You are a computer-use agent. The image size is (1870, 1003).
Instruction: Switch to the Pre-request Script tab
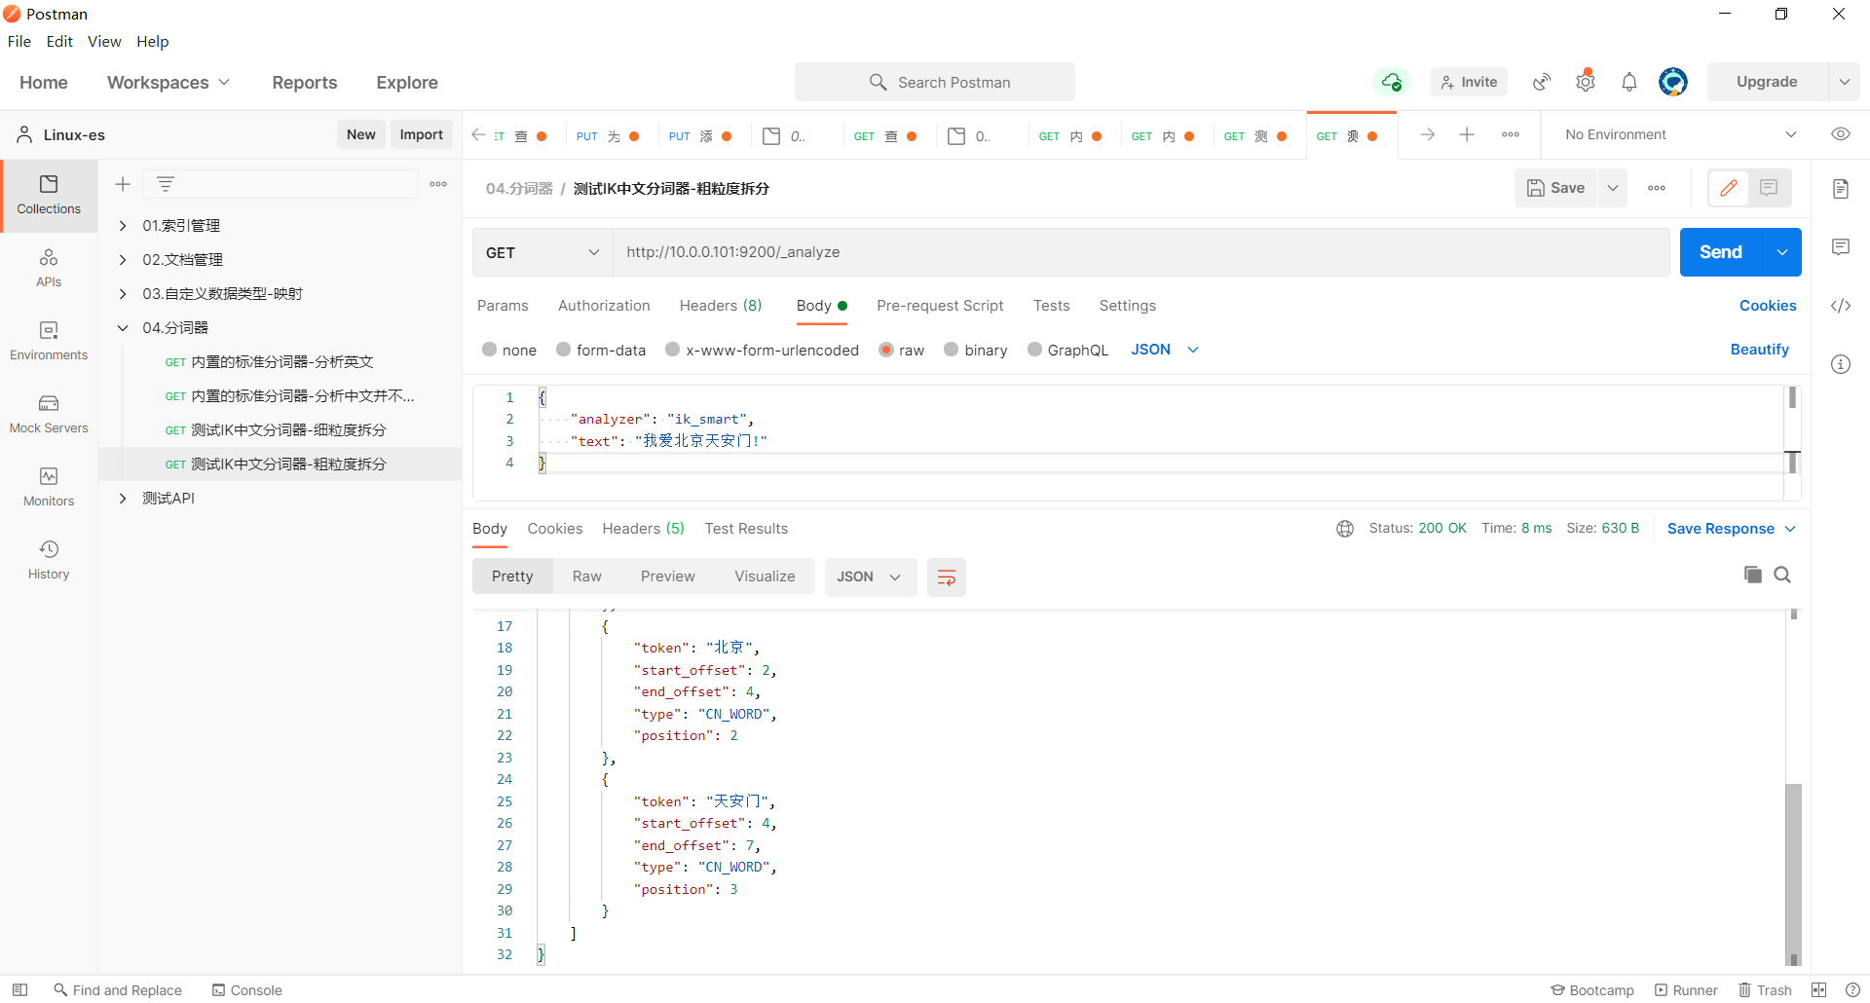click(940, 306)
